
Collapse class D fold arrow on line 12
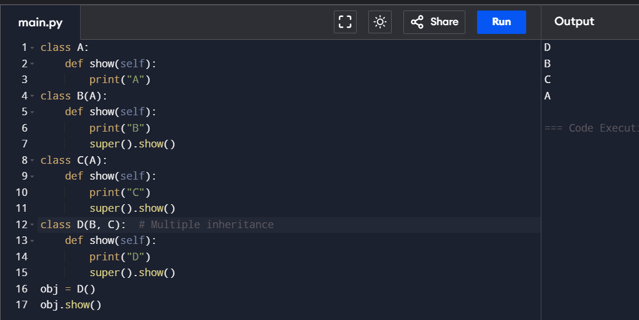click(x=32, y=225)
